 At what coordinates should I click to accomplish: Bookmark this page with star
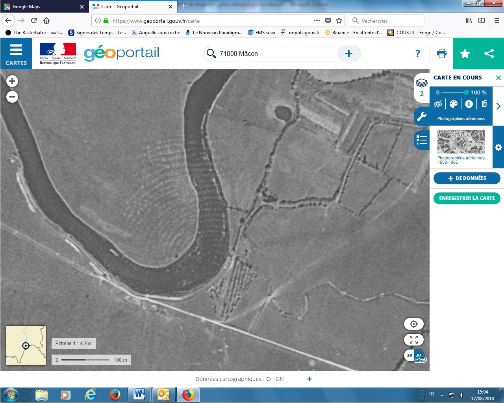339,20
